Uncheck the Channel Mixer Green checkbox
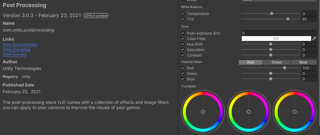The width and height of the screenshot is (320, 135). [183, 73]
